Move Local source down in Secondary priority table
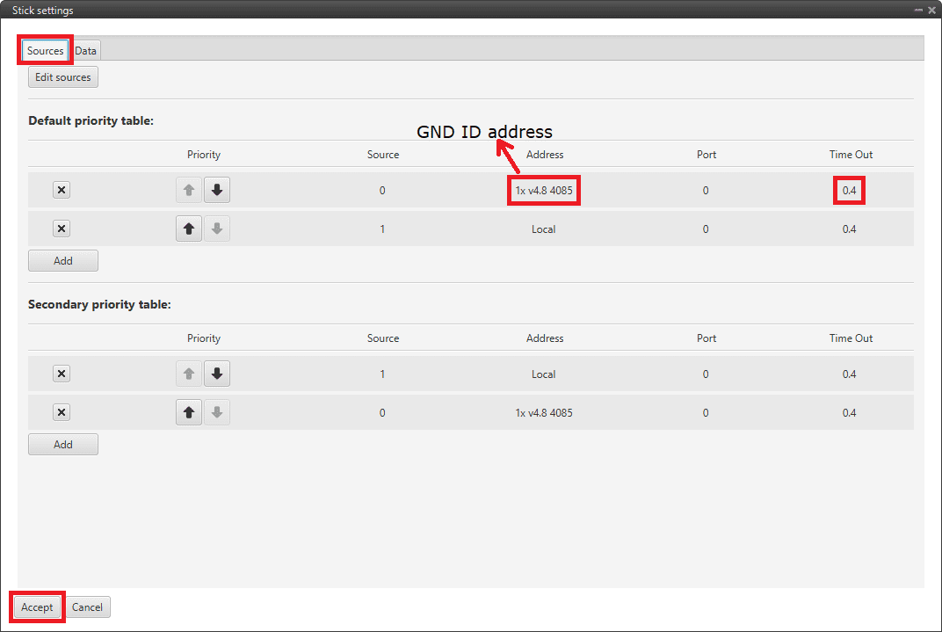 tap(217, 374)
